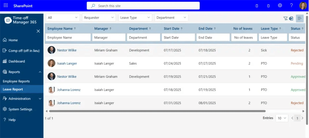Open the SharePoint app launcher grid
Image resolution: width=309 pixels, height=138 pixels.
point(6,6)
